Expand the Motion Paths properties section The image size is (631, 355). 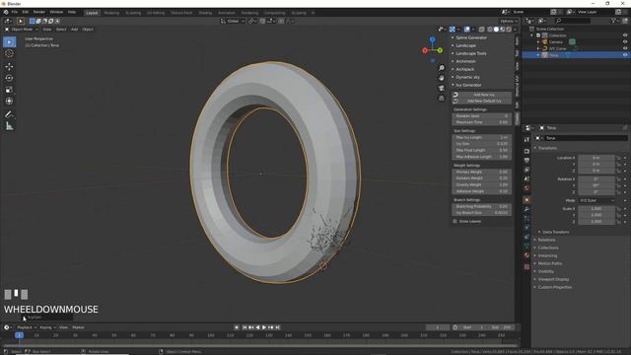(x=550, y=263)
